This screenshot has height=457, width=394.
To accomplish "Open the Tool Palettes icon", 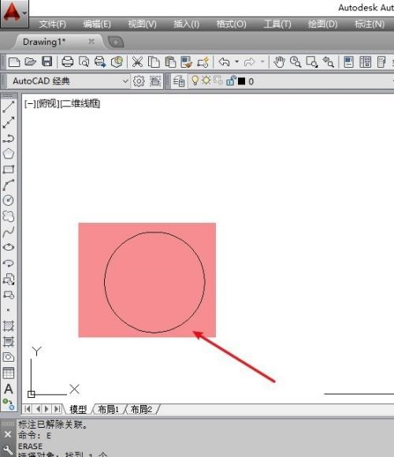I will (x=381, y=61).
